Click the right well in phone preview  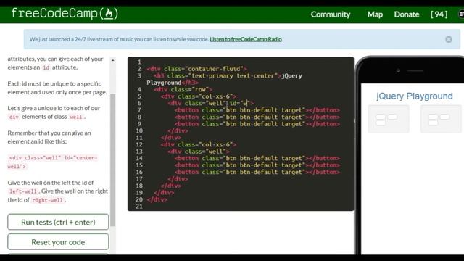pos(441,119)
